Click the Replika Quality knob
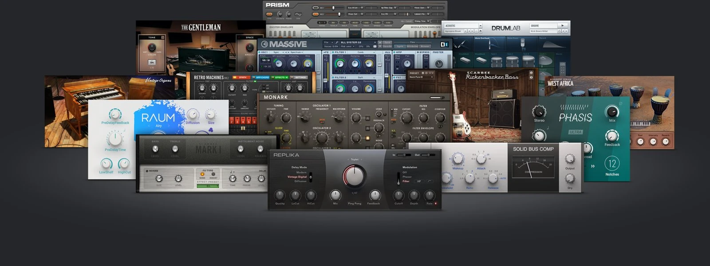Screen dimensions: 710x266 tap(280, 195)
